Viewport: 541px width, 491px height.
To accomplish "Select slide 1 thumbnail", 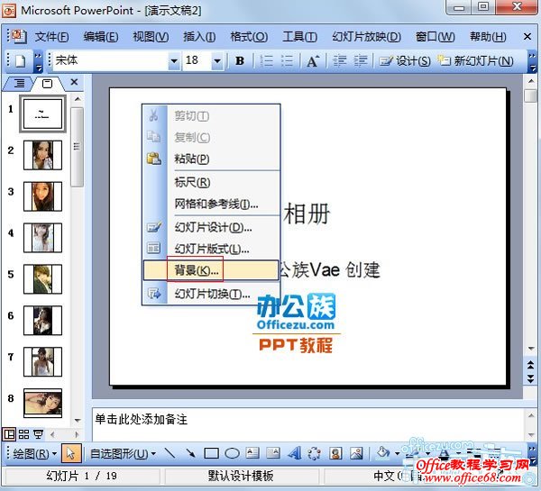I will [x=42, y=114].
